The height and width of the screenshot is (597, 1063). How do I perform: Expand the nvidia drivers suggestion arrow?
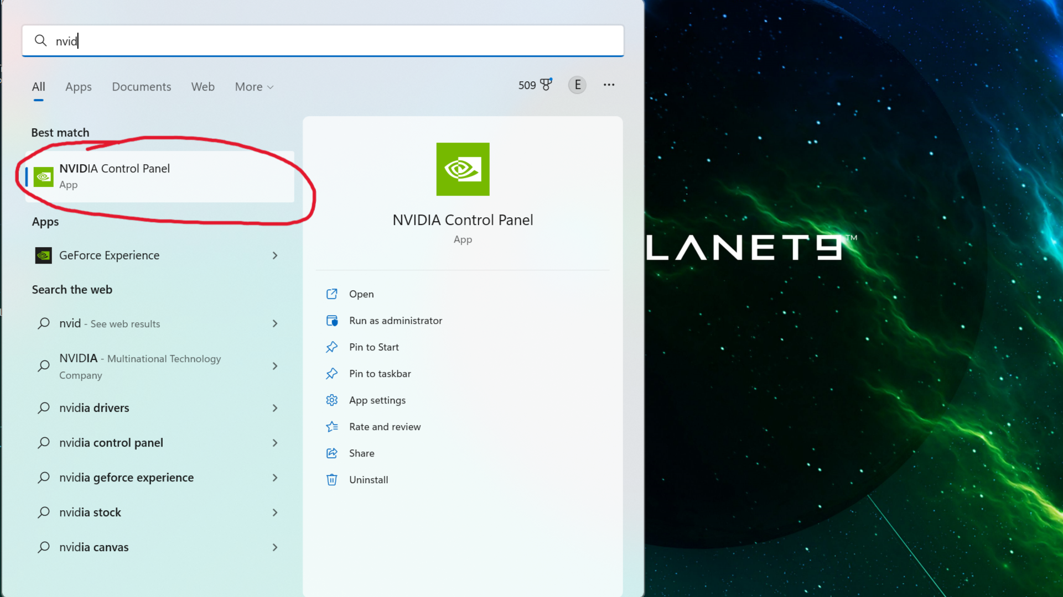[x=275, y=408]
